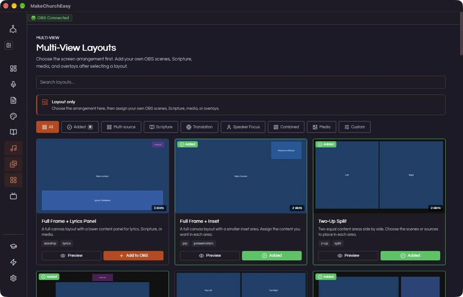Toggle the sidebar collapse panel icon
Image resolution: width=463 pixels, height=297 pixels.
point(9,45)
